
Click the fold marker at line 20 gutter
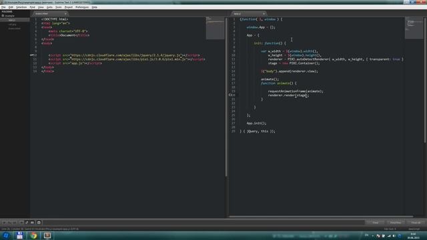click(230, 95)
